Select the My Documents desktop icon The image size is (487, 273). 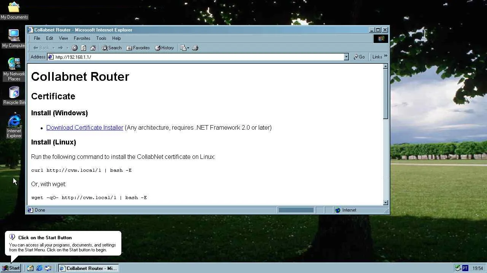[x=14, y=10]
